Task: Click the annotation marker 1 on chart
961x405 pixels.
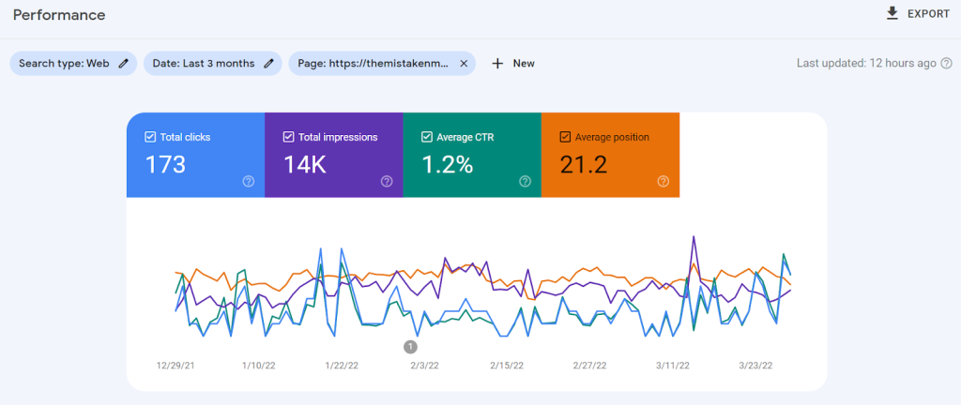Action: point(410,347)
